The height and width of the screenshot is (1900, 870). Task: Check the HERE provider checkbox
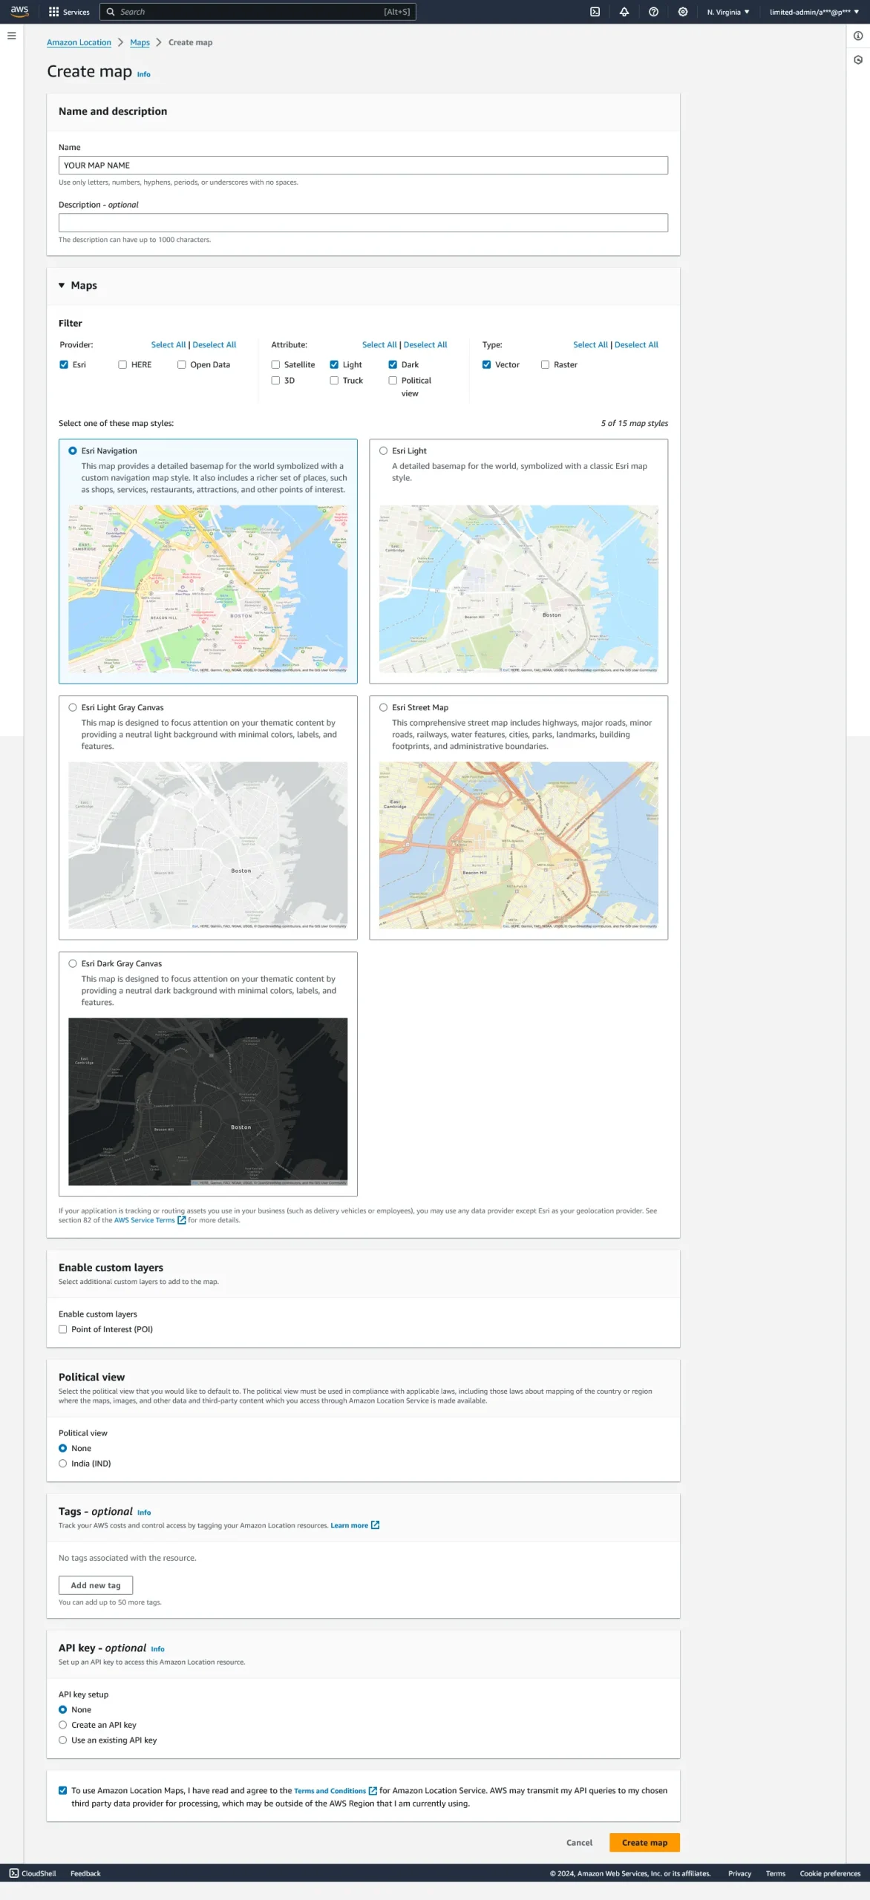(x=122, y=365)
